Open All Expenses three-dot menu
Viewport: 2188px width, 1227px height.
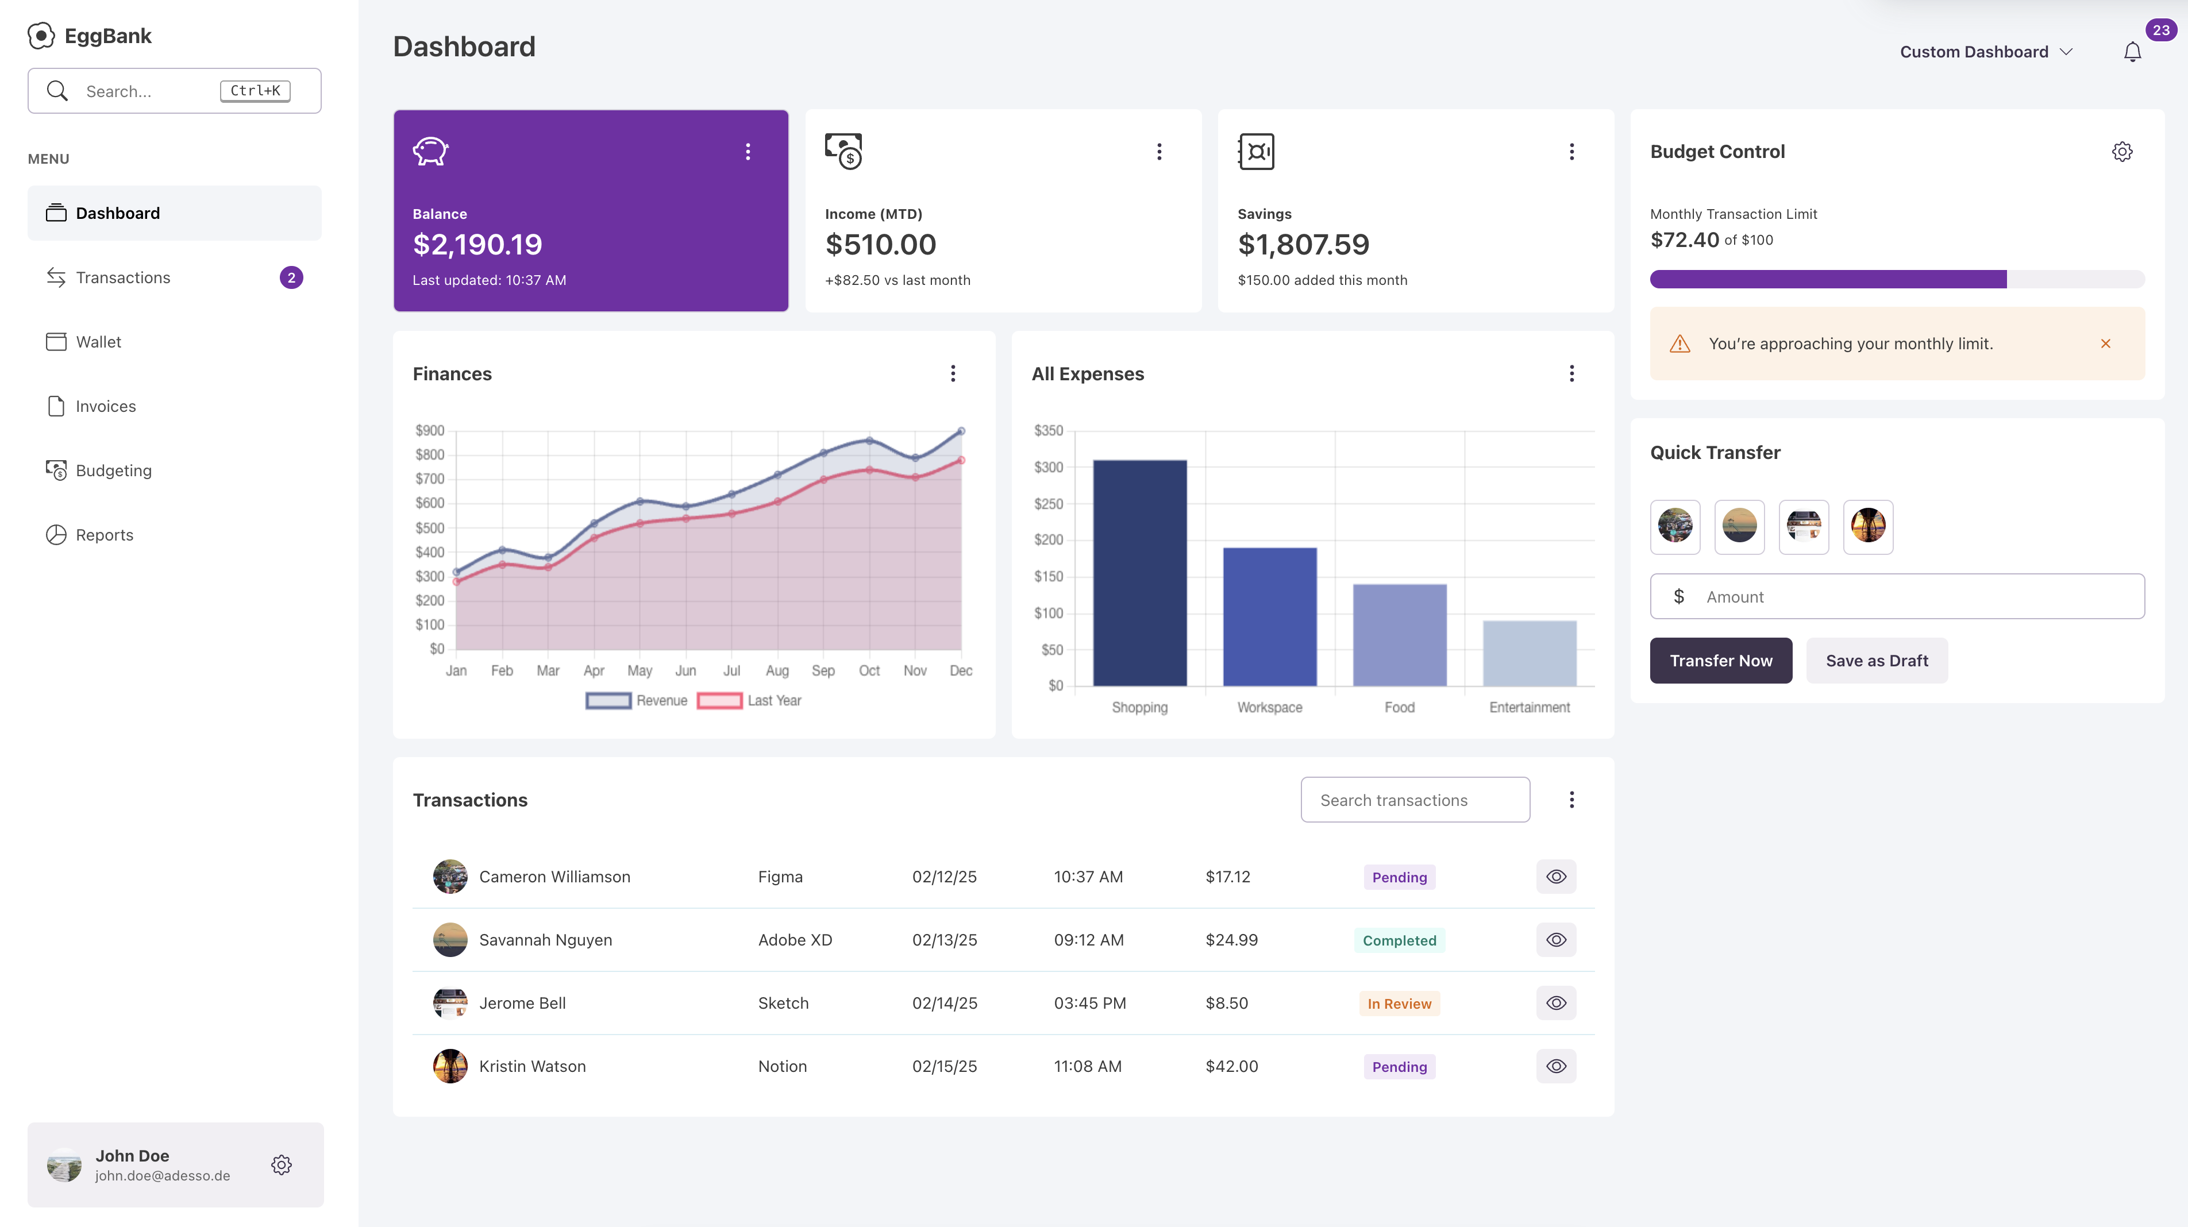coord(1571,373)
